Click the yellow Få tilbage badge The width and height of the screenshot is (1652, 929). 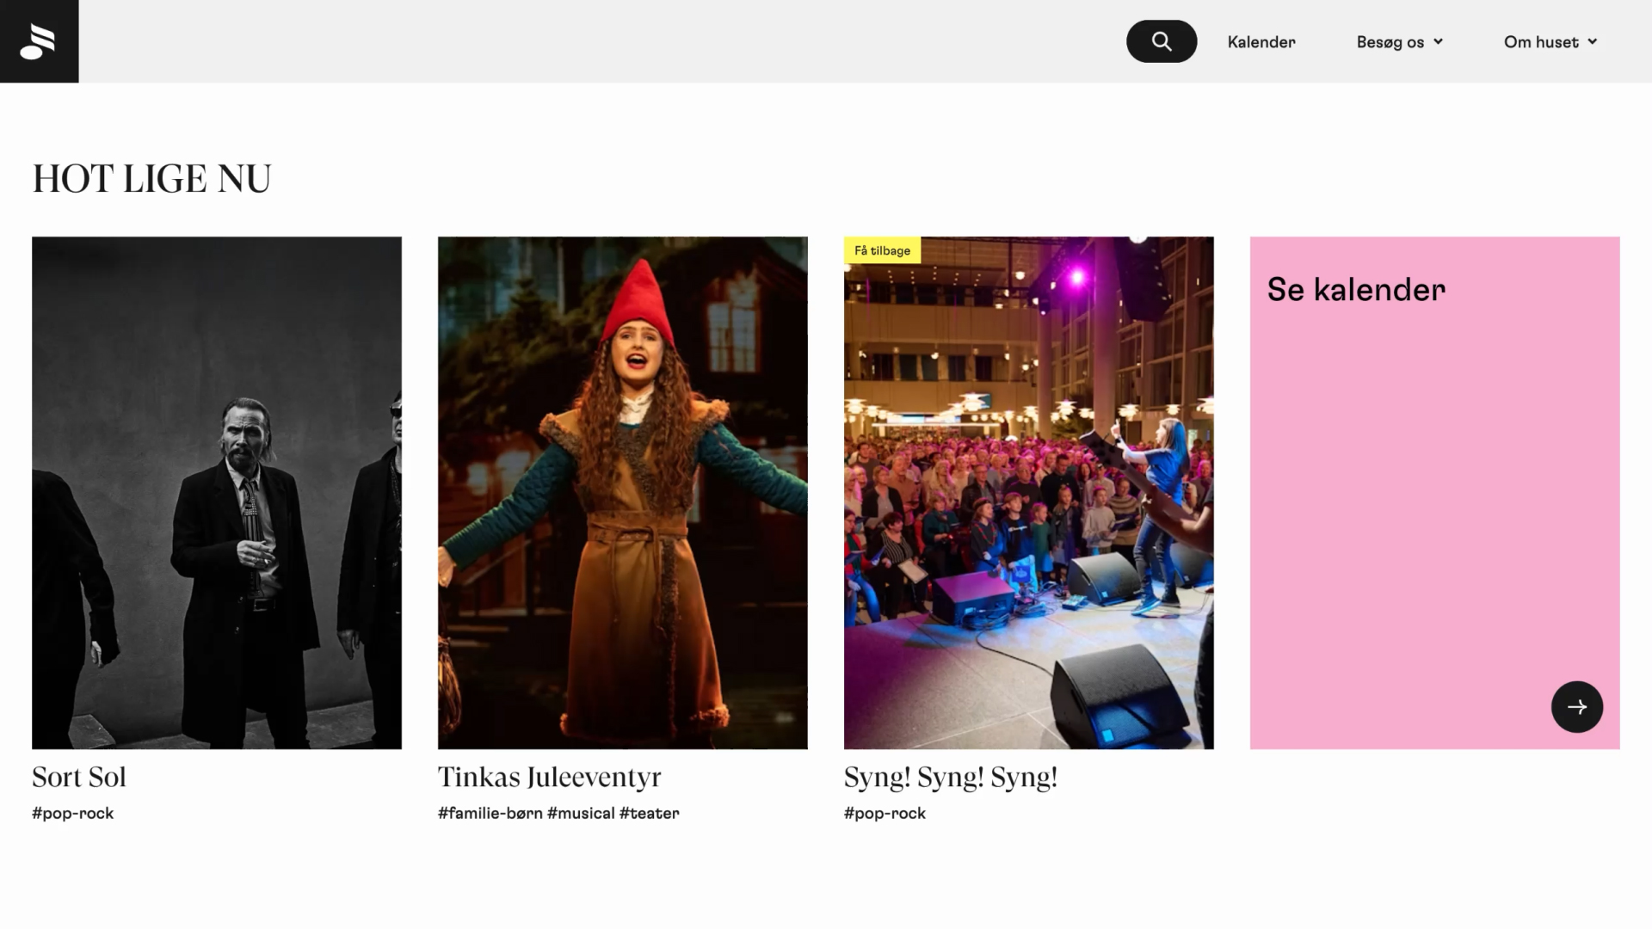tap(882, 250)
